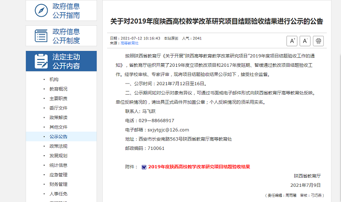
Task: Increase font size with A+ button
Action: (x=292, y=41)
